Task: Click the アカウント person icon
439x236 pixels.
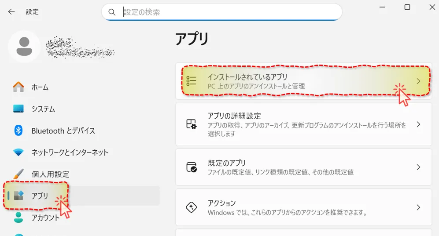Action: (x=18, y=217)
